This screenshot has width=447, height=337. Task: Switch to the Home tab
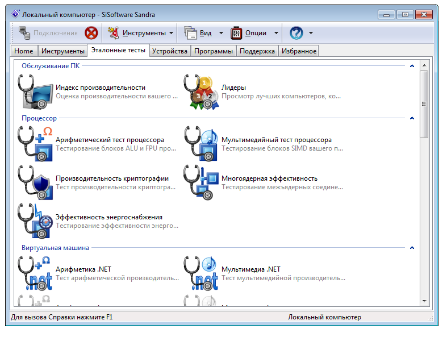pos(24,51)
